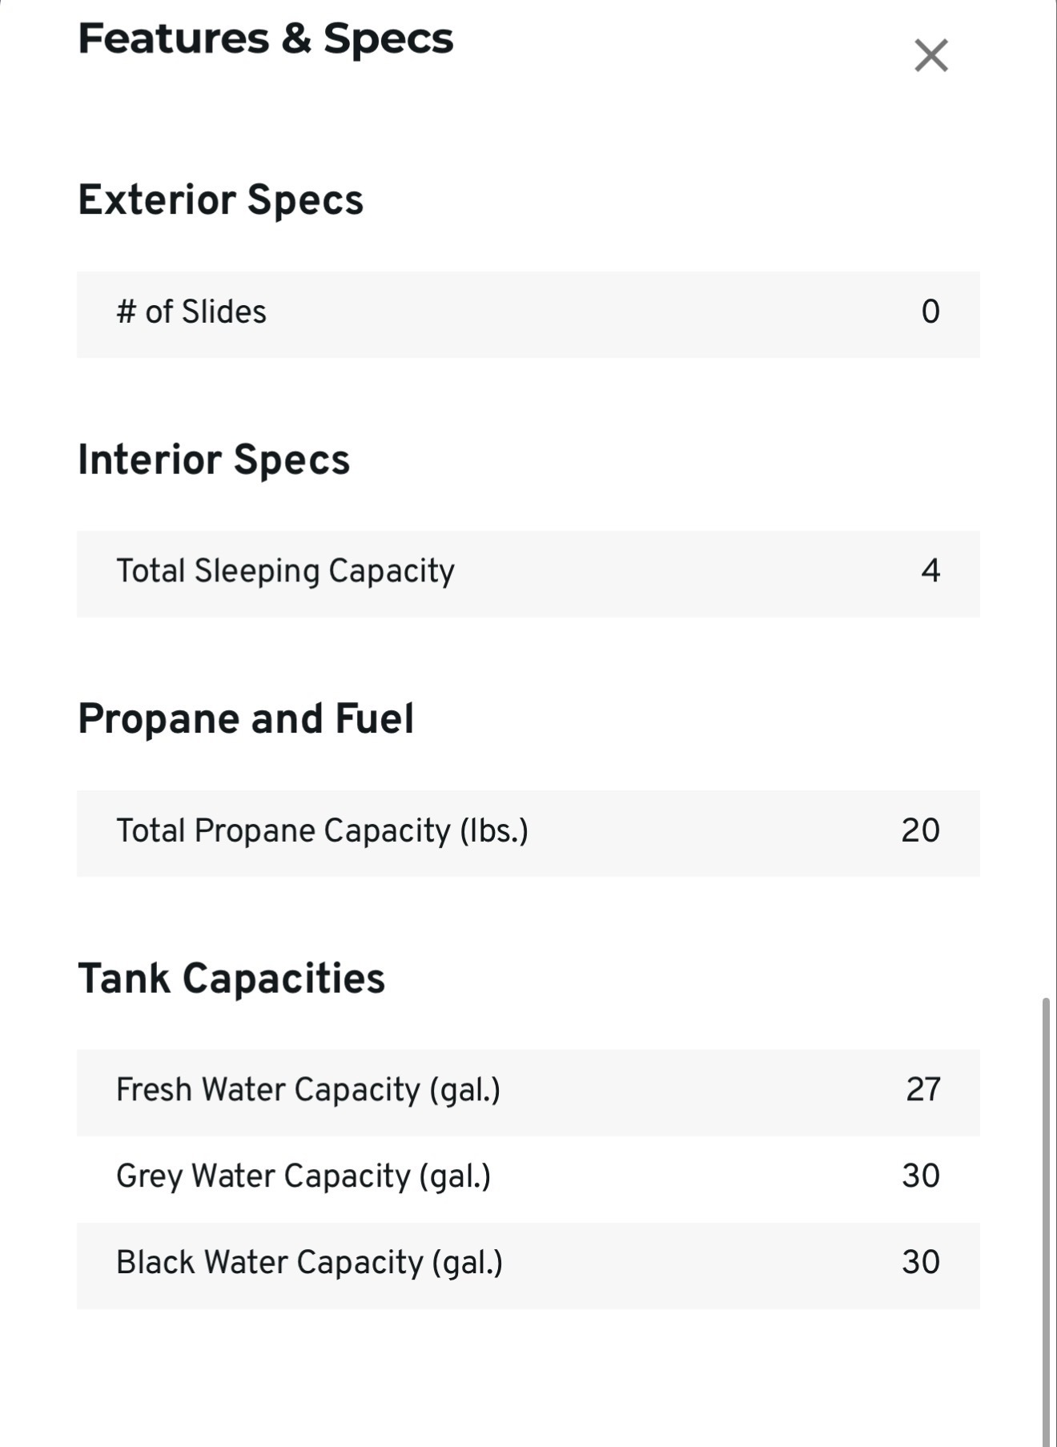Click the Features & Specs heading
Screen dimensions: 1057x1447
266,38
